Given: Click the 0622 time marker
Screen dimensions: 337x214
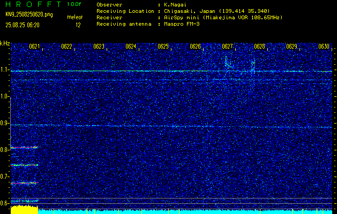Looking at the screenshot, I should click(x=66, y=47).
